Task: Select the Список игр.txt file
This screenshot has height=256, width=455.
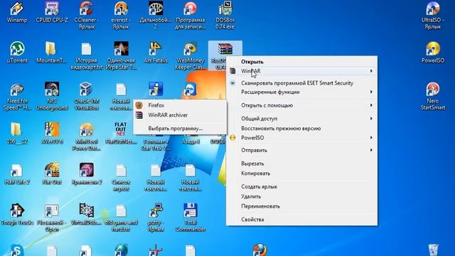Action: [x=121, y=178]
